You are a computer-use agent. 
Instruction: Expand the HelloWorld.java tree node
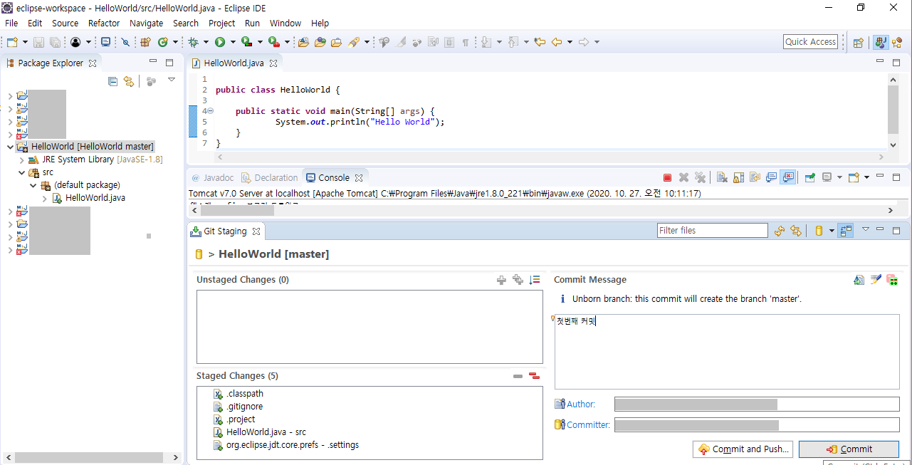[46, 198]
